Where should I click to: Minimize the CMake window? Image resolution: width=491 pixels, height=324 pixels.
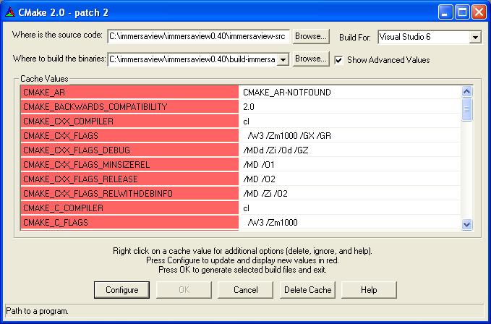[x=445, y=12]
